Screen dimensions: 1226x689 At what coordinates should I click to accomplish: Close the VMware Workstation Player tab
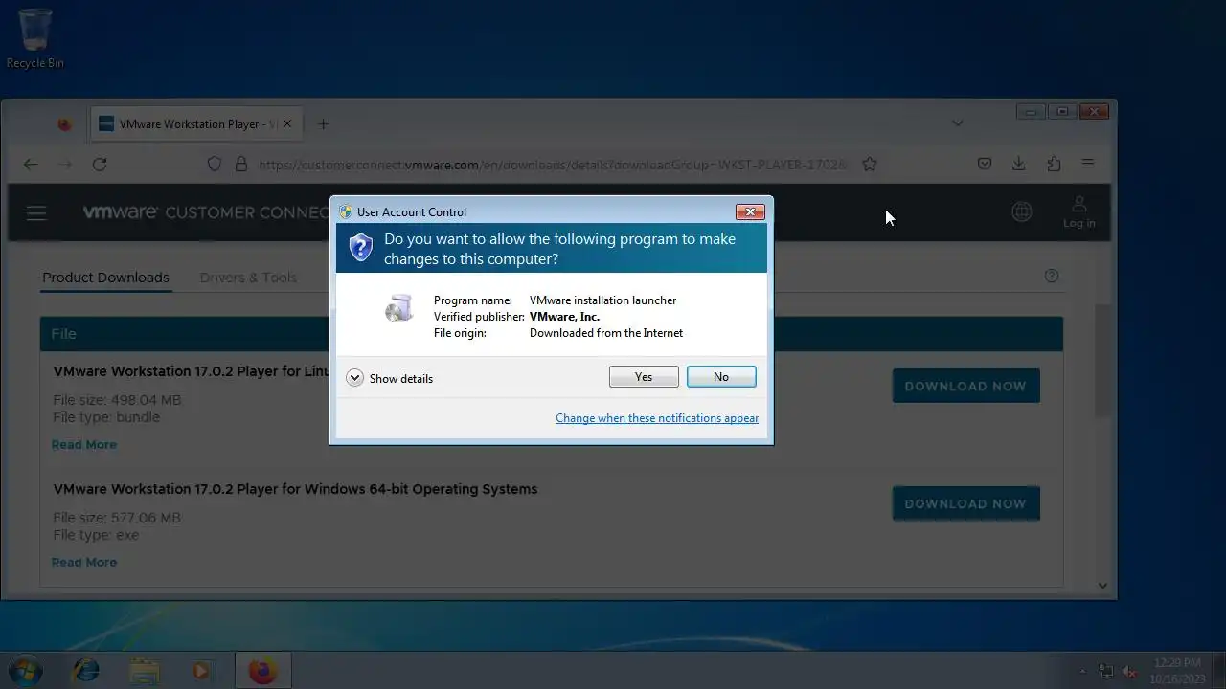pyautogui.click(x=287, y=124)
